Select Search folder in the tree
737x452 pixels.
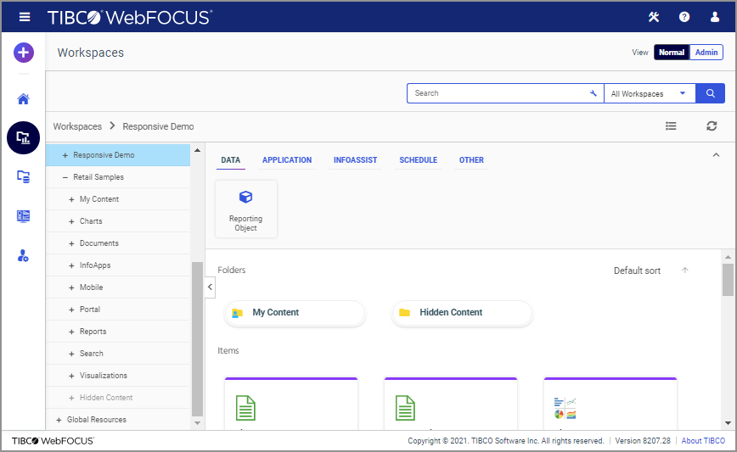[x=91, y=354]
